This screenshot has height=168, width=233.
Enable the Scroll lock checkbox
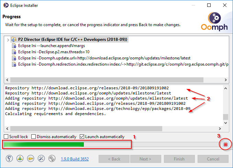click(6, 137)
